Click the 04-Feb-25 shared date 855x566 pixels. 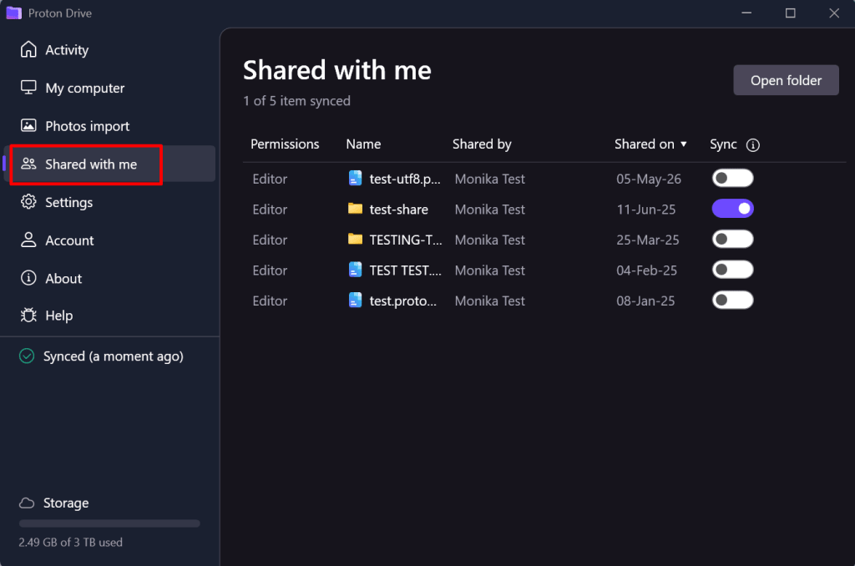[647, 270]
